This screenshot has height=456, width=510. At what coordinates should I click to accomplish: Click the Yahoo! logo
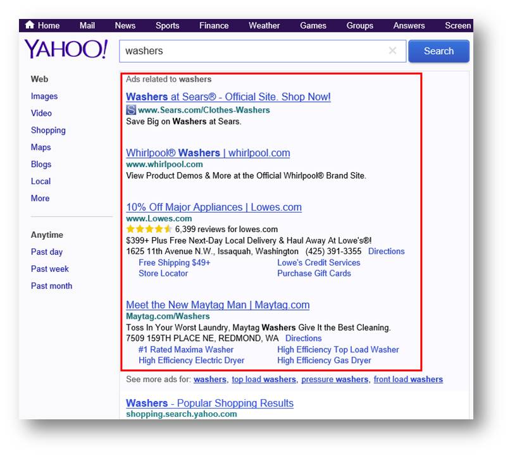(x=66, y=50)
